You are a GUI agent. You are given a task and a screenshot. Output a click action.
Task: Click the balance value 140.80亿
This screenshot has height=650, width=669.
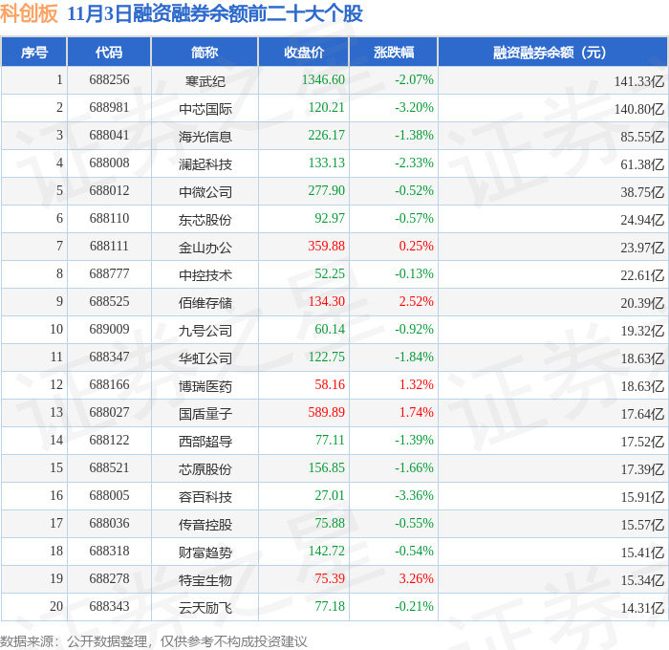(x=639, y=109)
